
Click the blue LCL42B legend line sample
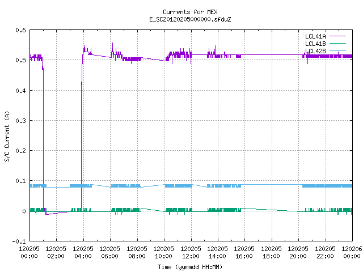coord(337,51)
